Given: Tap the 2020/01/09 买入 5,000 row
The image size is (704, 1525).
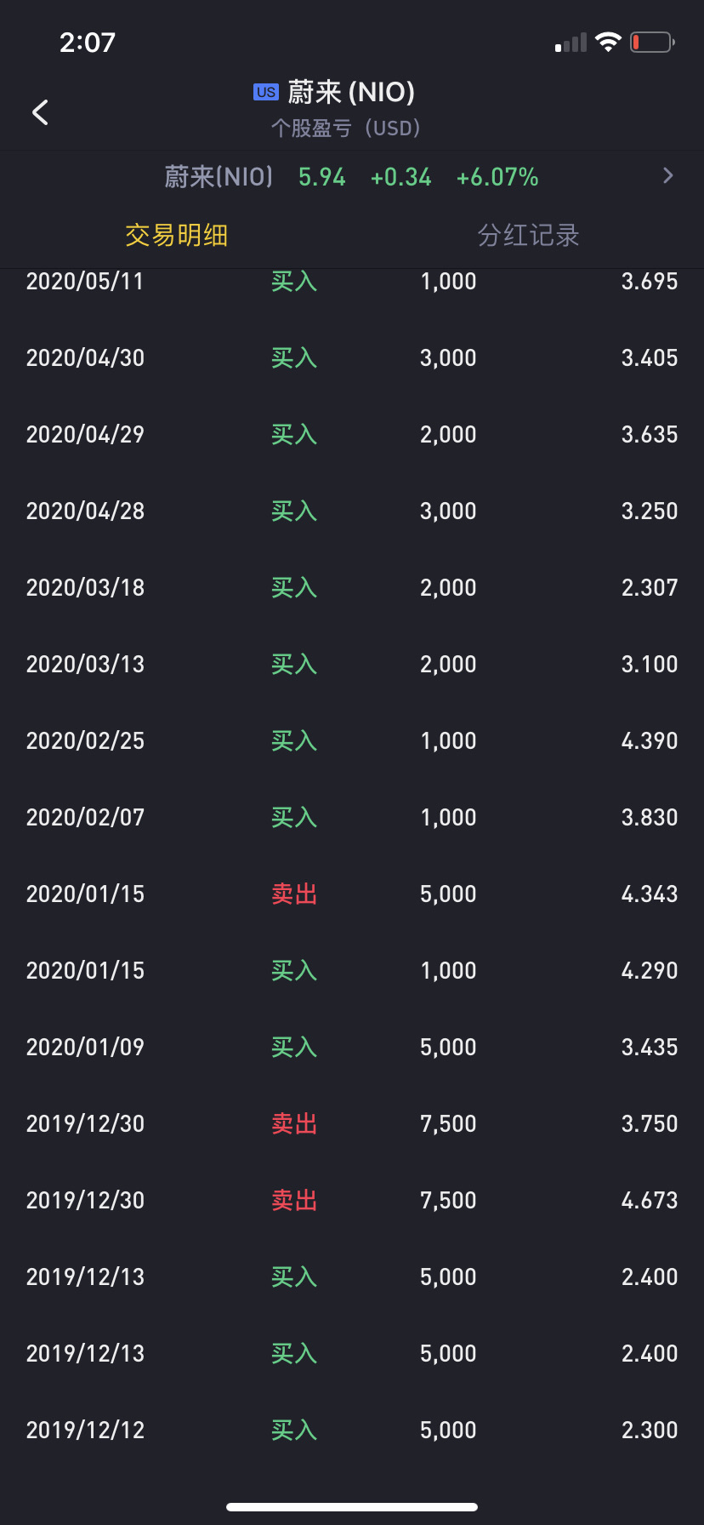Looking at the screenshot, I should (352, 1047).
